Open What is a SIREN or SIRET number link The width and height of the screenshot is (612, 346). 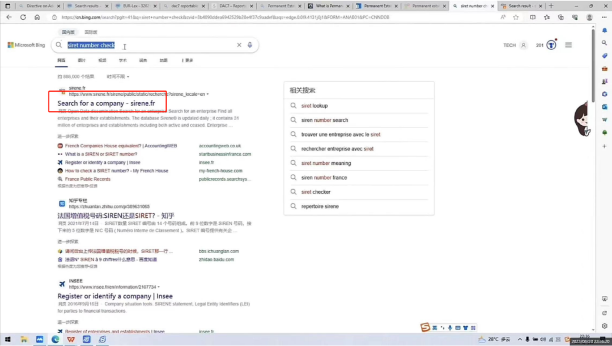click(101, 154)
